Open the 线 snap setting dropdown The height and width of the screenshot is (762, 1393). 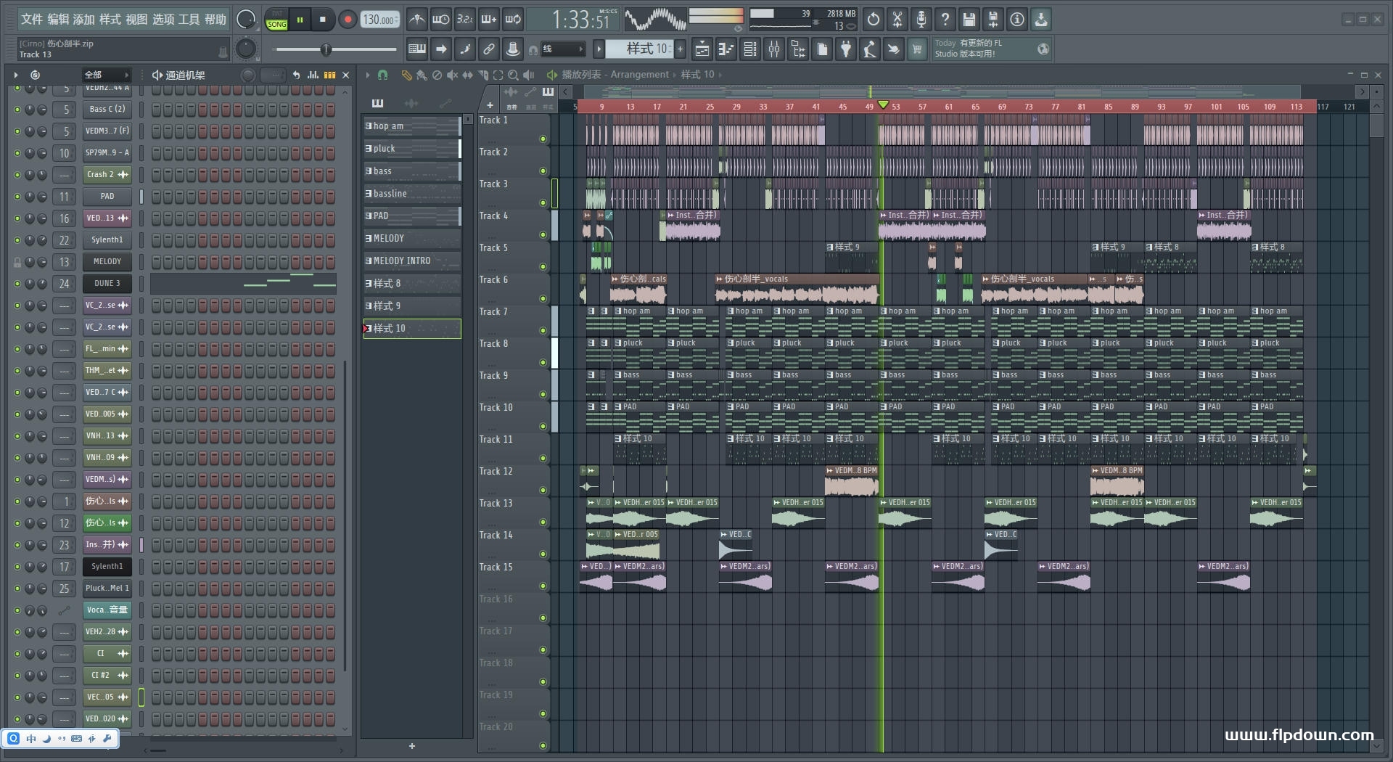(563, 49)
